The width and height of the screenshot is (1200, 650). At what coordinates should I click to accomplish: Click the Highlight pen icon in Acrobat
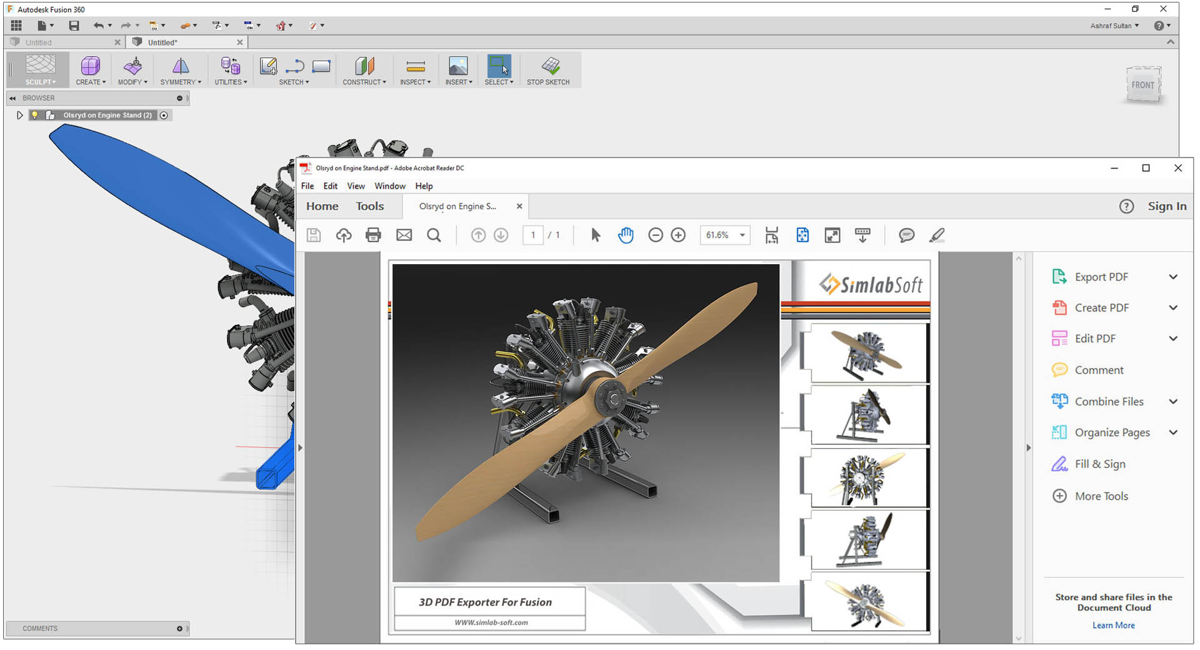point(936,235)
